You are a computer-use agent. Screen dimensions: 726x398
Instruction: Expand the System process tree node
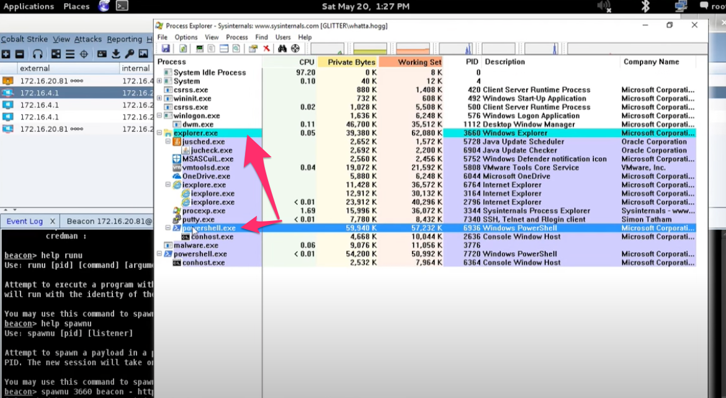pos(159,81)
